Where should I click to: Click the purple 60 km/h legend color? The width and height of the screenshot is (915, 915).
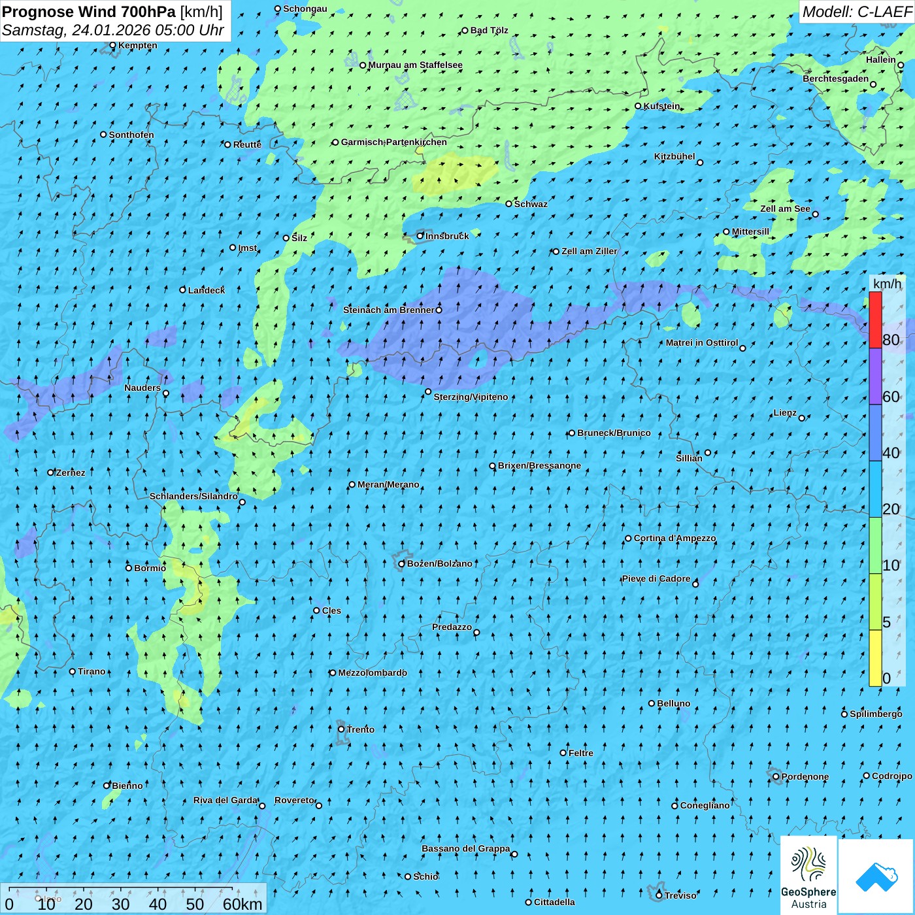click(875, 376)
